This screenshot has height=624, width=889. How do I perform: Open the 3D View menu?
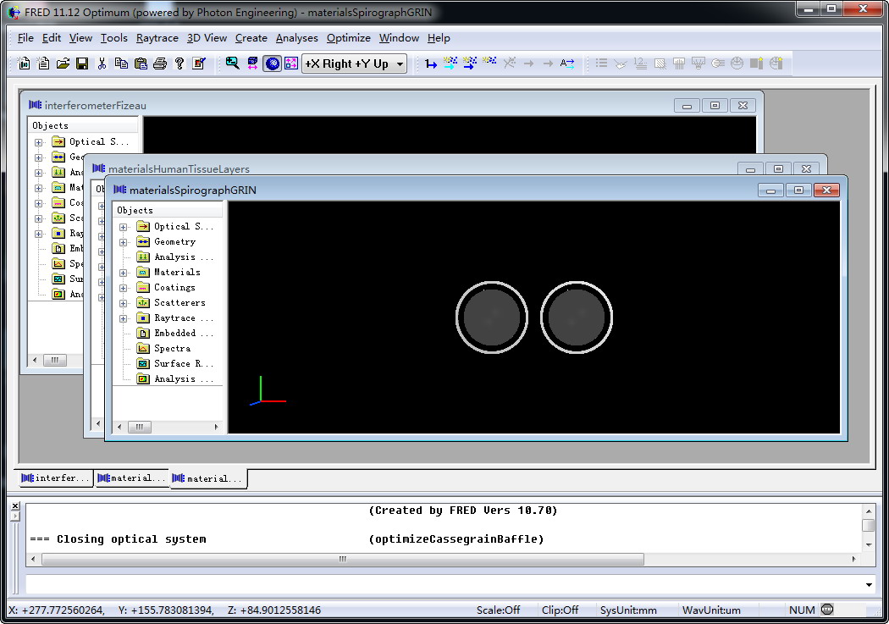tap(207, 38)
